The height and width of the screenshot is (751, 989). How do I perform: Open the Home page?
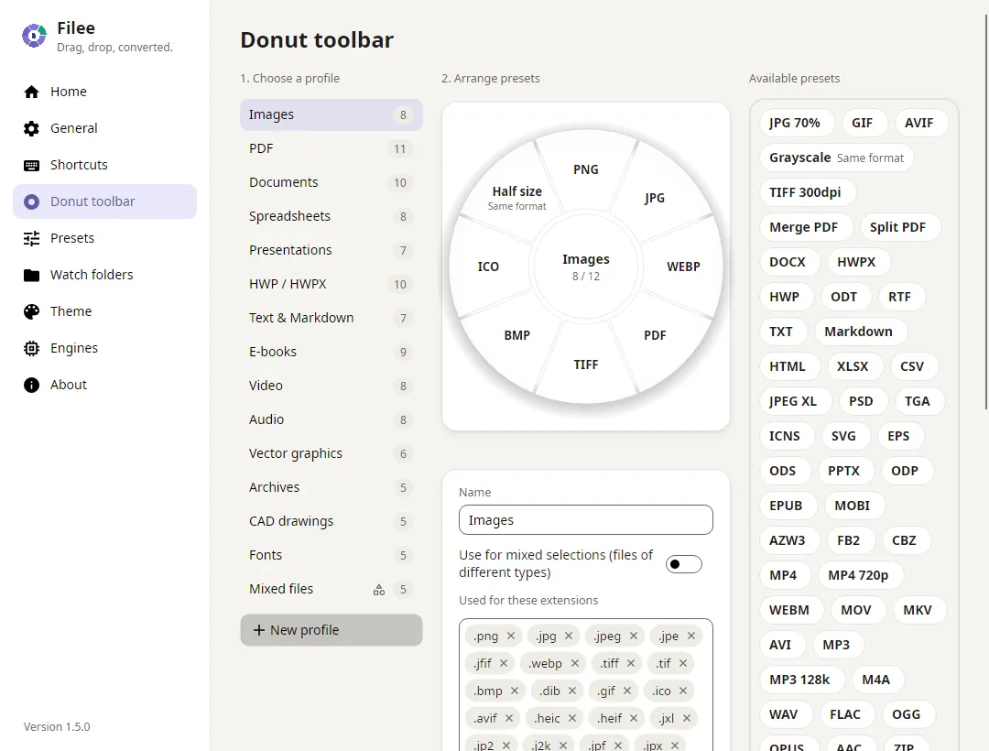pos(104,93)
